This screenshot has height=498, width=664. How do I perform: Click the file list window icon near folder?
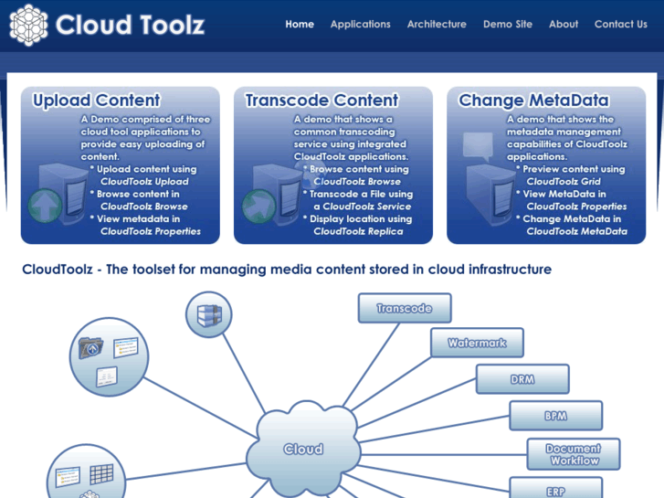pos(126,347)
